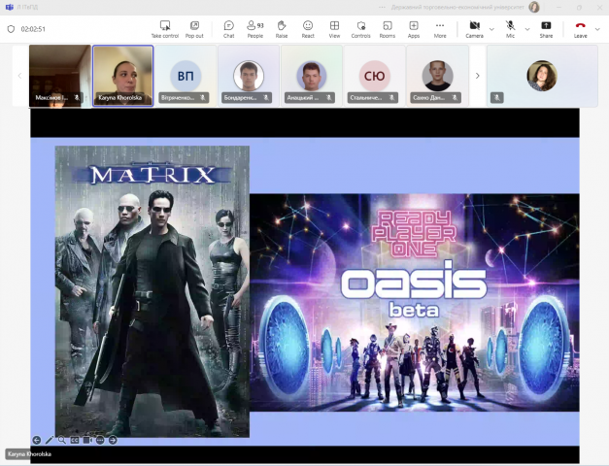Share your screen
The height and width of the screenshot is (466, 609).
pos(546,28)
